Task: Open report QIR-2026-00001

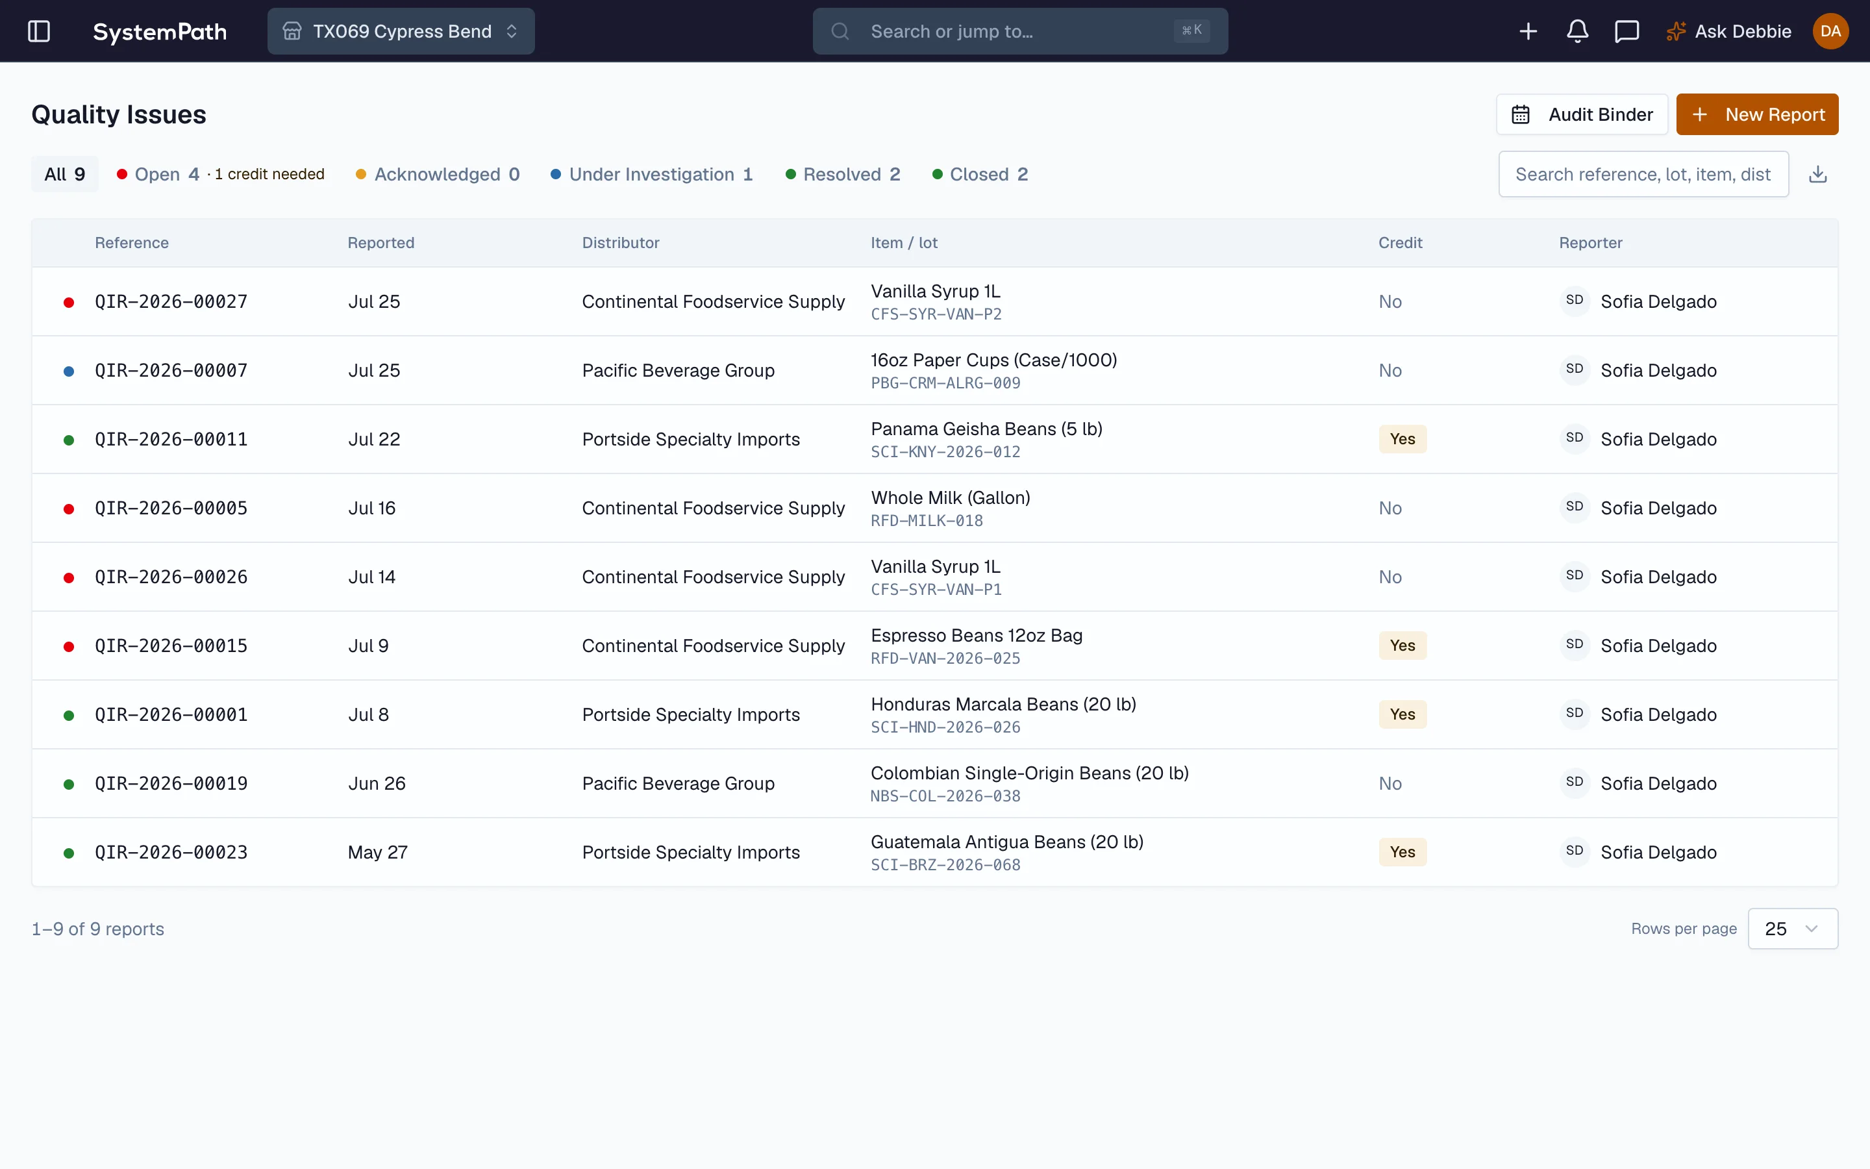Action: pyautogui.click(x=171, y=714)
